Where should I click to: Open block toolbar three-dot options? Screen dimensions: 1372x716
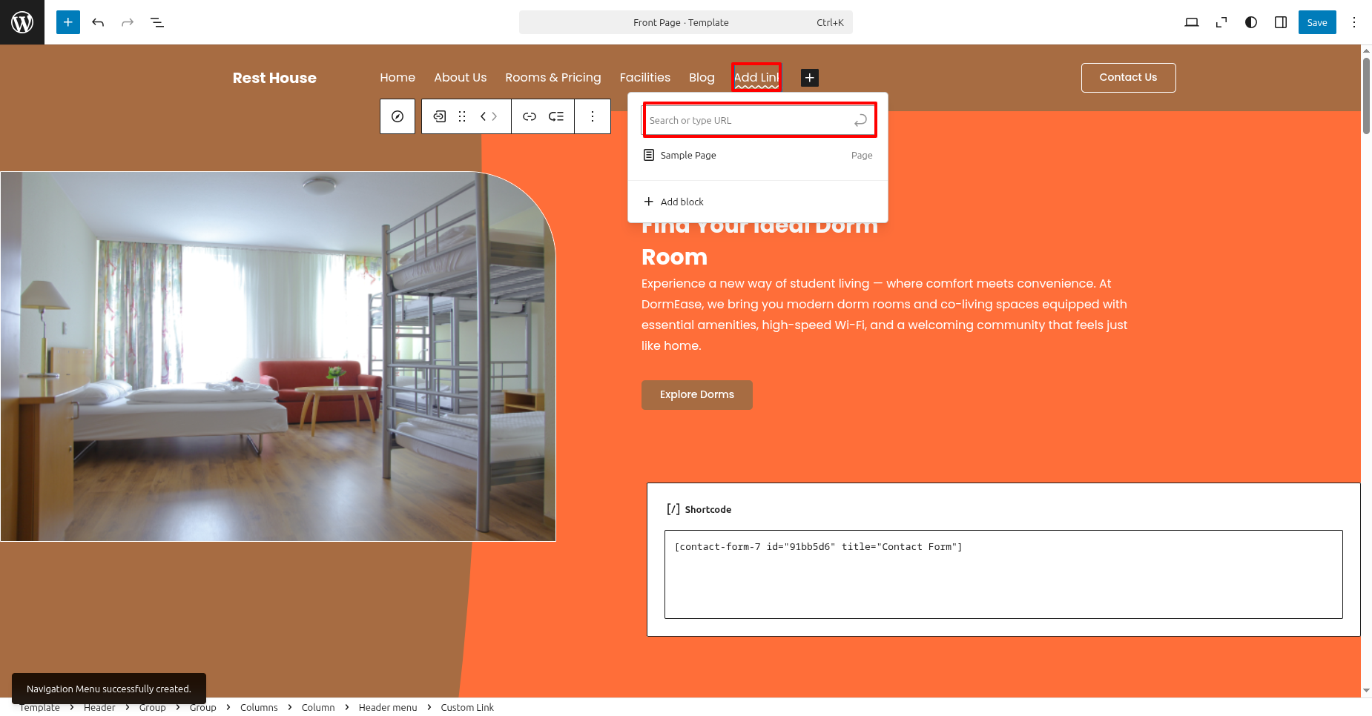(593, 116)
